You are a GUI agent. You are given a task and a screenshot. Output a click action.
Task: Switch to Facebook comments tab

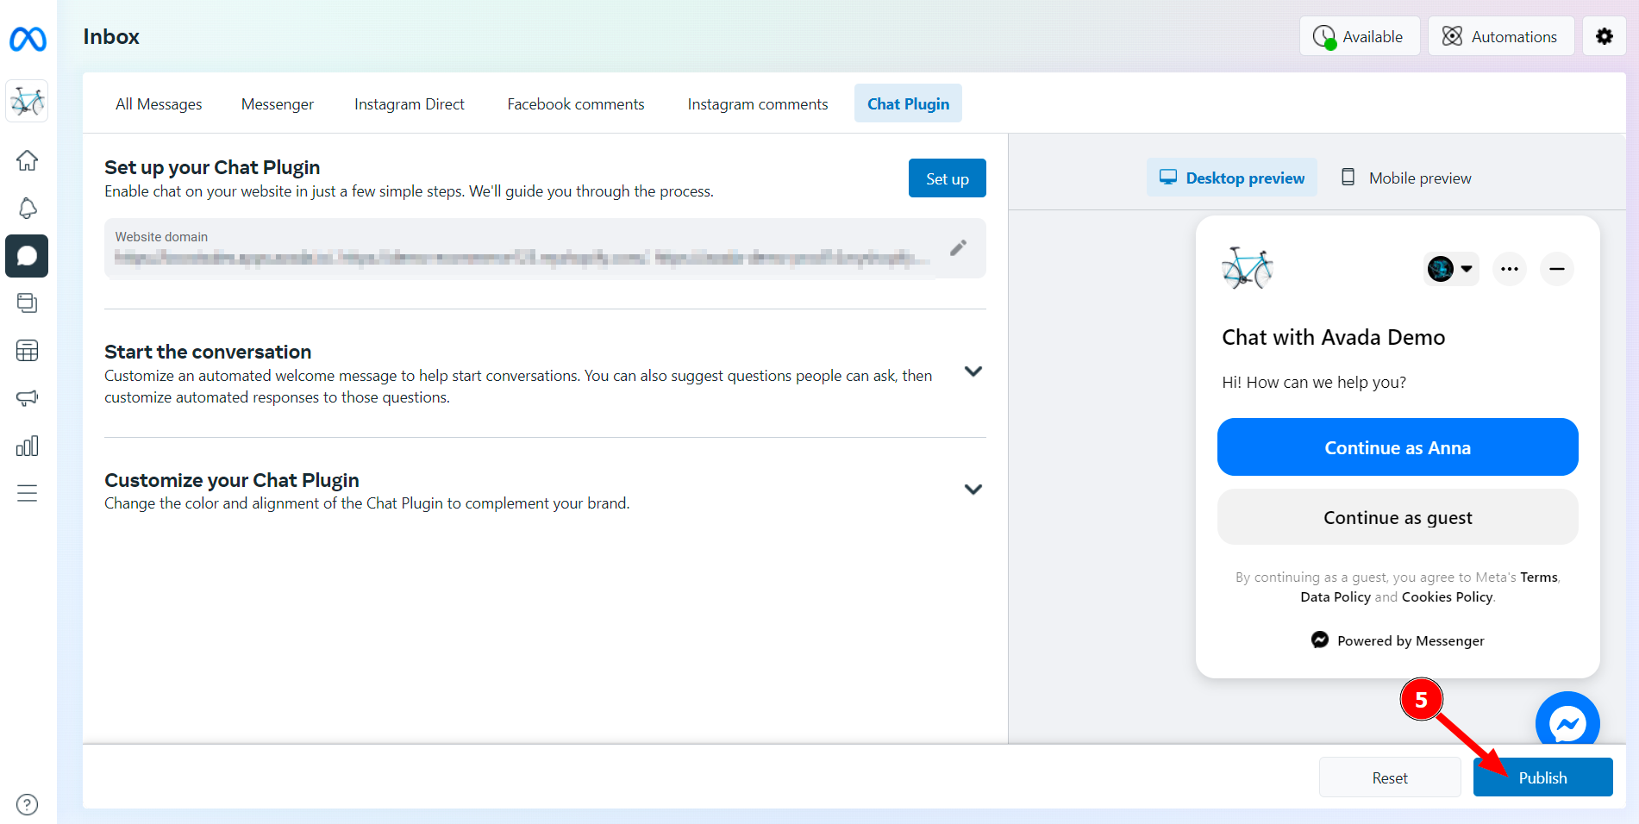(x=576, y=103)
